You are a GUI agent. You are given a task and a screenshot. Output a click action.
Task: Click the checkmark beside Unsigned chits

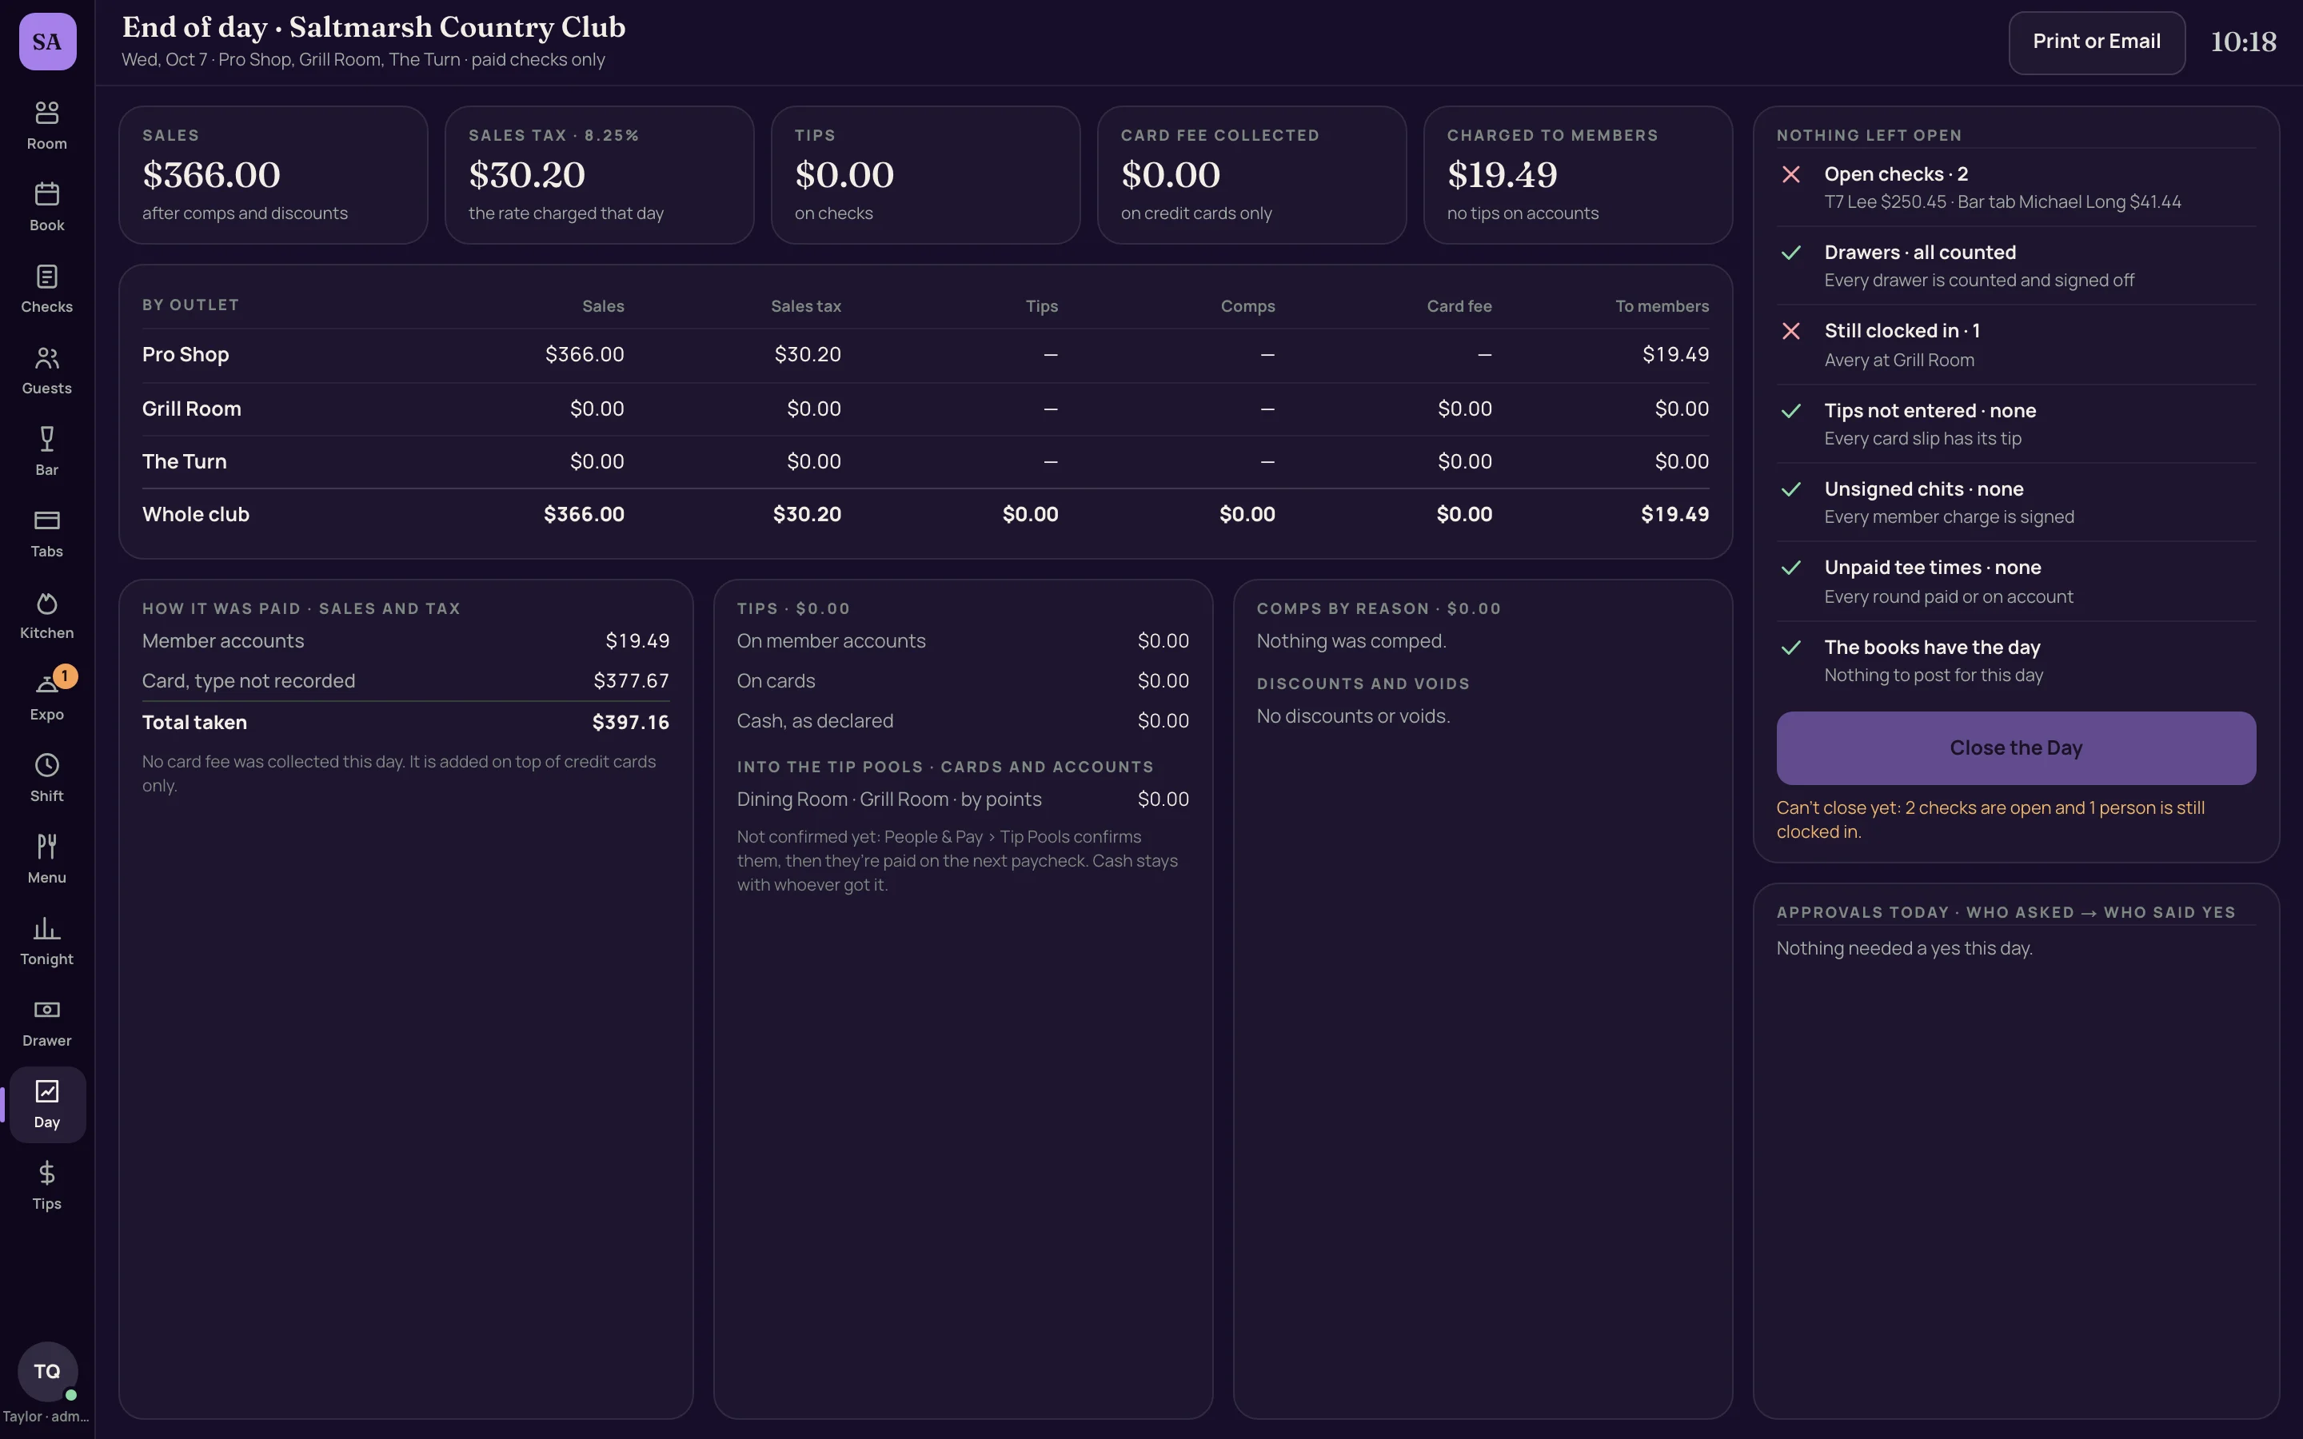tap(1791, 489)
